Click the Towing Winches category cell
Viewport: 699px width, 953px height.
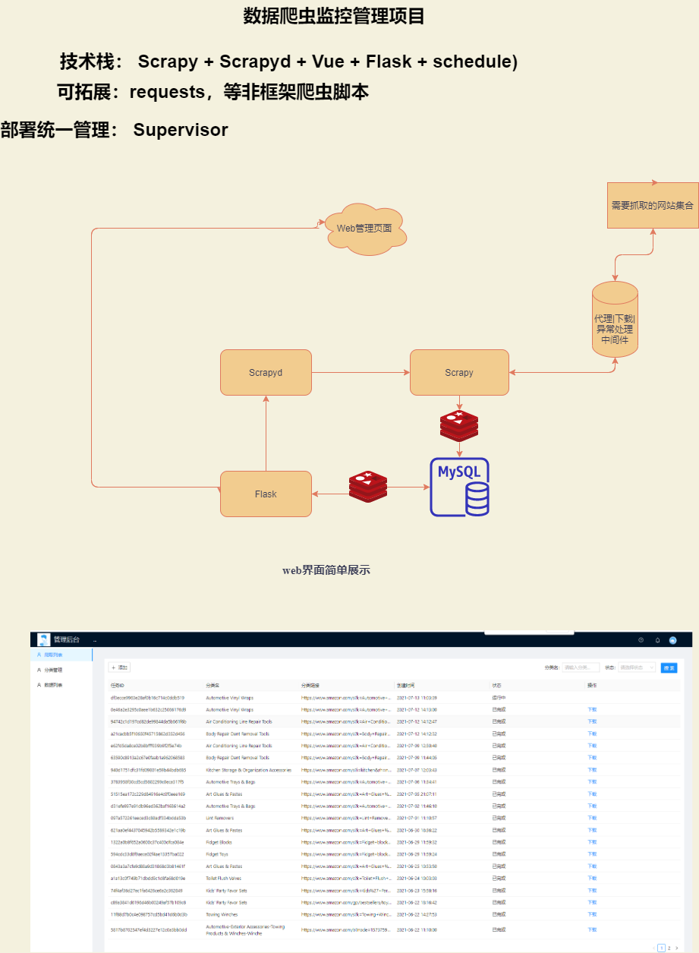222,914
